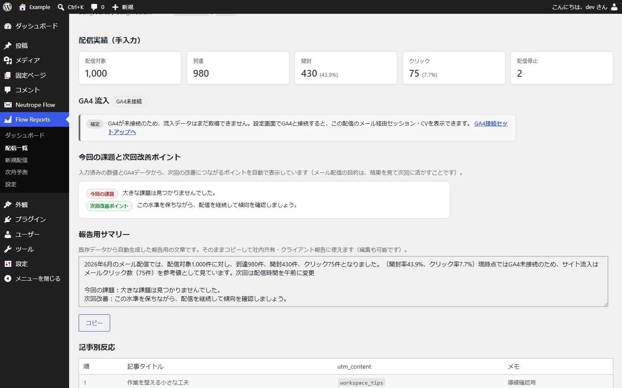Open プラグイン menu label
Screen dimensions: 622x388
point(31,219)
